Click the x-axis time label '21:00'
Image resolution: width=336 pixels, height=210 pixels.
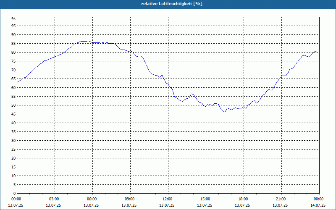tap(281, 199)
